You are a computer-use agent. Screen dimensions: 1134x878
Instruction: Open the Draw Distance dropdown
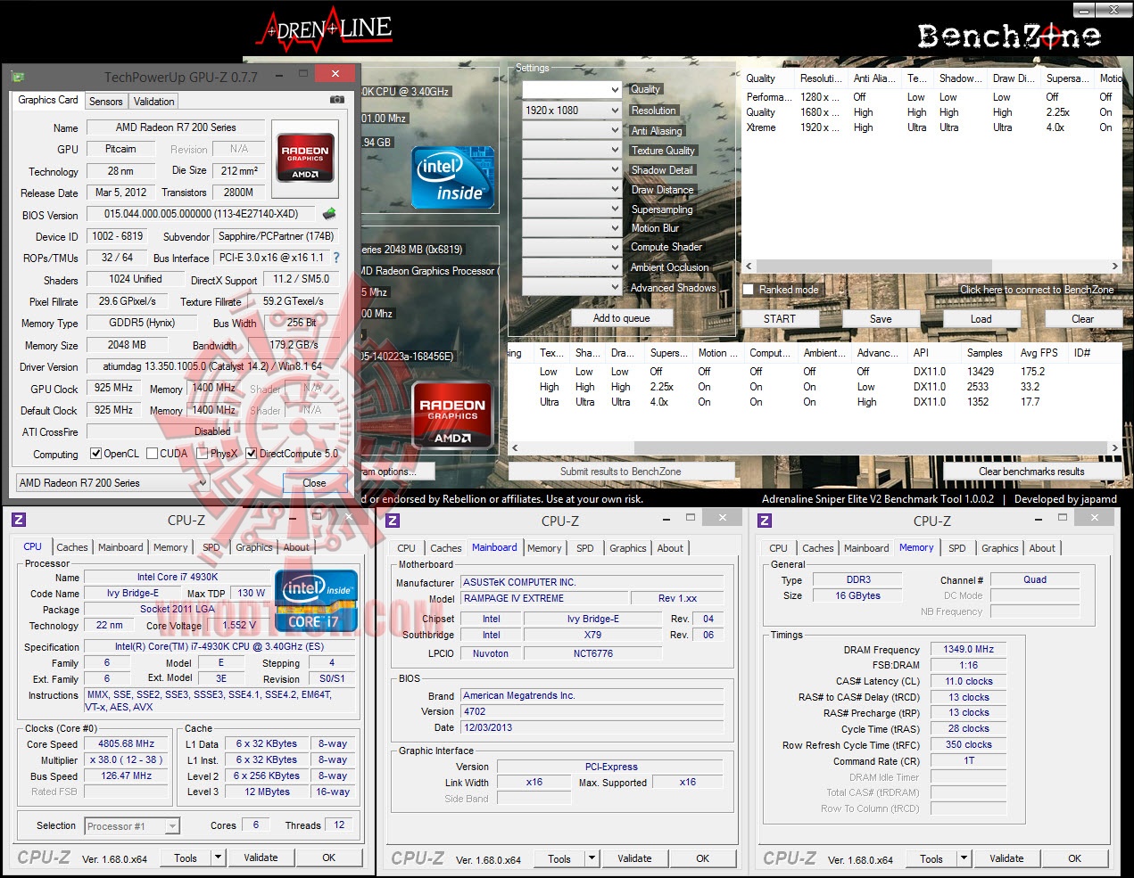[571, 189]
